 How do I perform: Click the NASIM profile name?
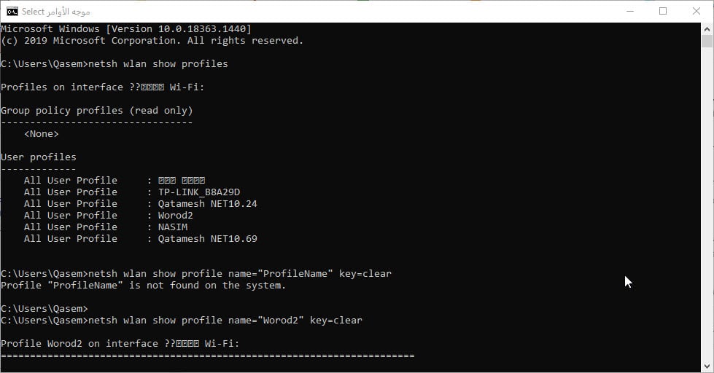pos(172,227)
